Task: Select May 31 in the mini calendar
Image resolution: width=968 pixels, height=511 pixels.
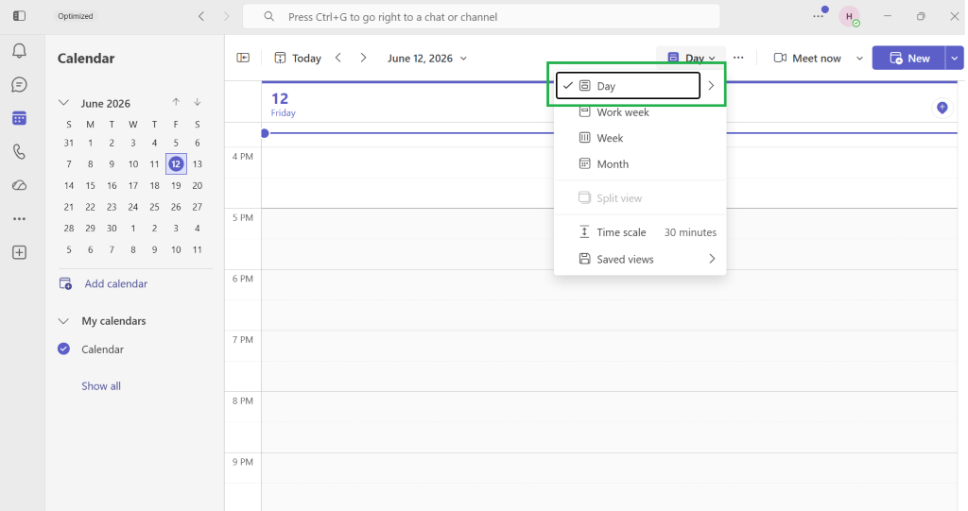Action: click(x=68, y=143)
